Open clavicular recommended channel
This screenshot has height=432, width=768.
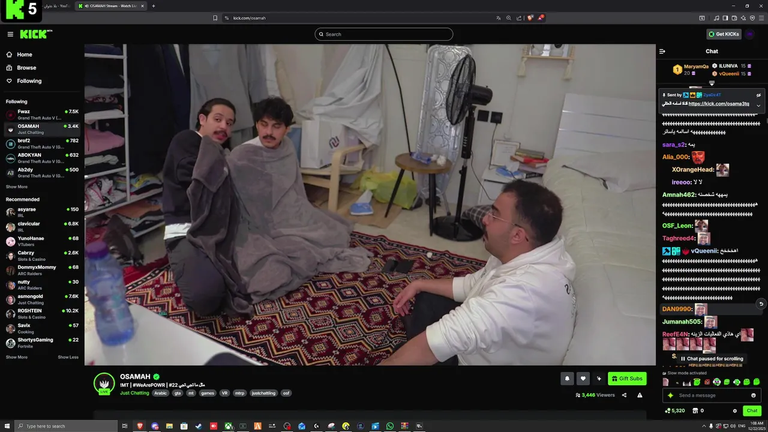click(42, 226)
